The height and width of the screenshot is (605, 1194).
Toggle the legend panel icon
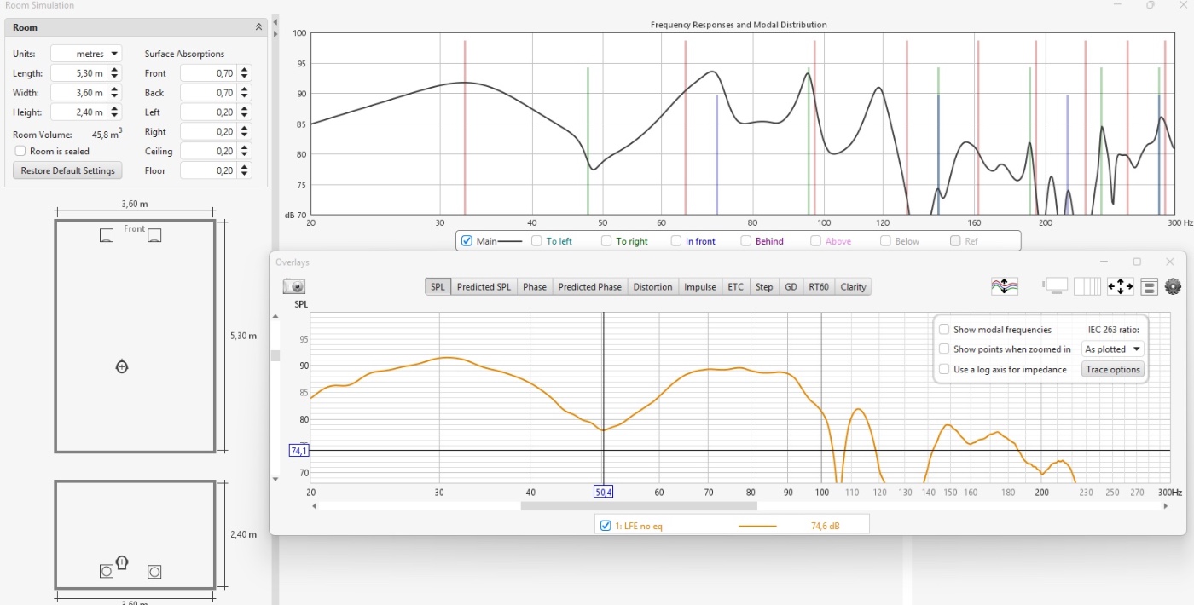[x=1149, y=287]
